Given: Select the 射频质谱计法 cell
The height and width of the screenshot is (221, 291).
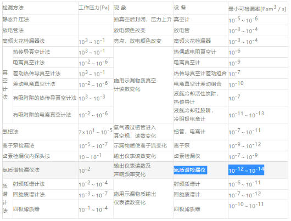Looking at the screenshot, I should coord(29,184).
